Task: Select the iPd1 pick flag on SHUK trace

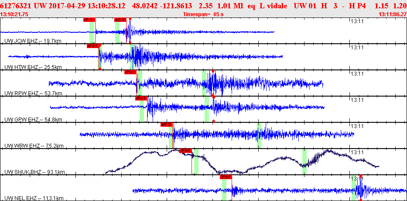Action: pyautogui.click(x=186, y=151)
